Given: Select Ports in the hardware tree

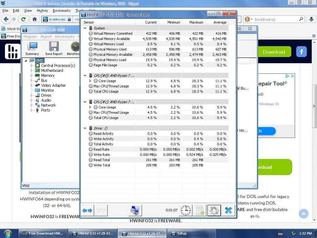Looking at the screenshot, I should [x=46, y=110].
